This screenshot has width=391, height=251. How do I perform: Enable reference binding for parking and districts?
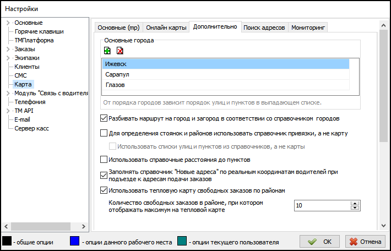point(104,133)
